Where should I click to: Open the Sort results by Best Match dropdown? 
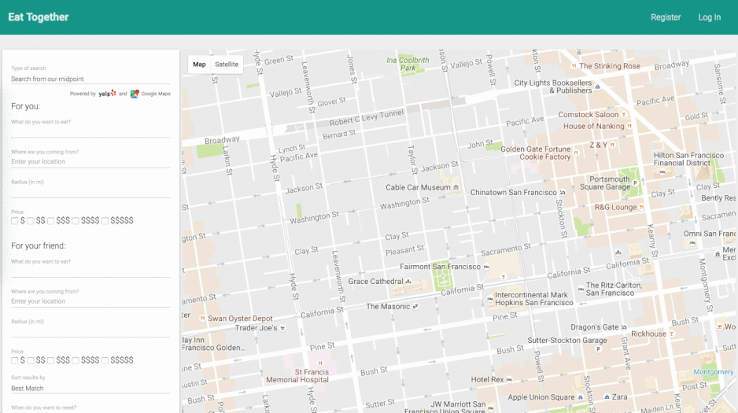point(90,388)
